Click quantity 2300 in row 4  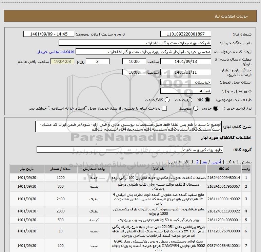point(60,211)
